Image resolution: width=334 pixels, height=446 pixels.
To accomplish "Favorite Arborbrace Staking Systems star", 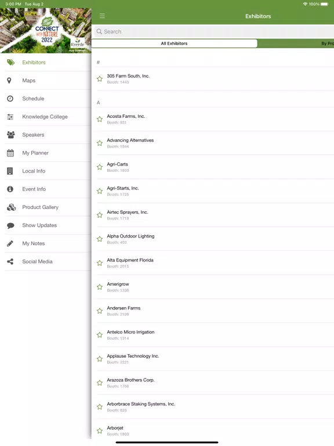I will pyautogui.click(x=100, y=407).
